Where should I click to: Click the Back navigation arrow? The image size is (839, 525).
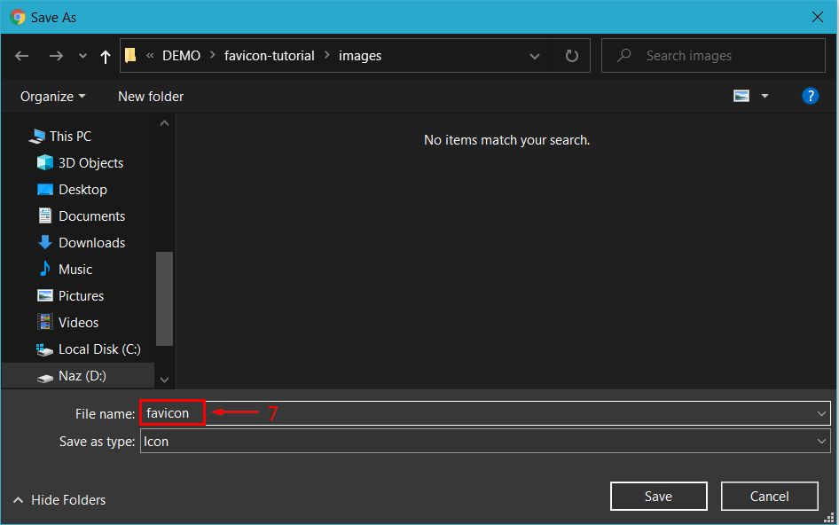pyautogui.click(x=22, y=56)
